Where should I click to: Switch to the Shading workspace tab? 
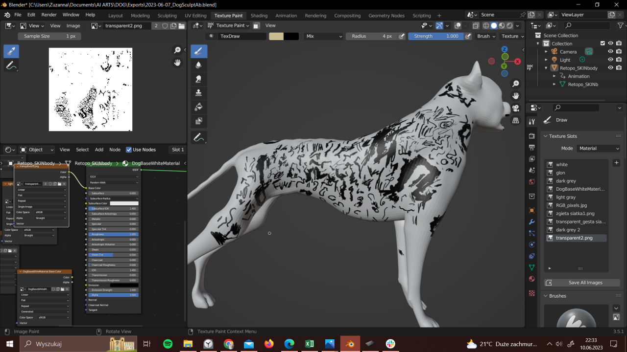[259, 15]
